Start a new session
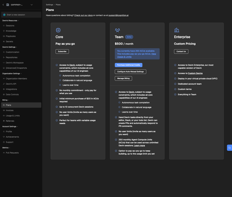The image size is (232, 197). tap(21, 15)
